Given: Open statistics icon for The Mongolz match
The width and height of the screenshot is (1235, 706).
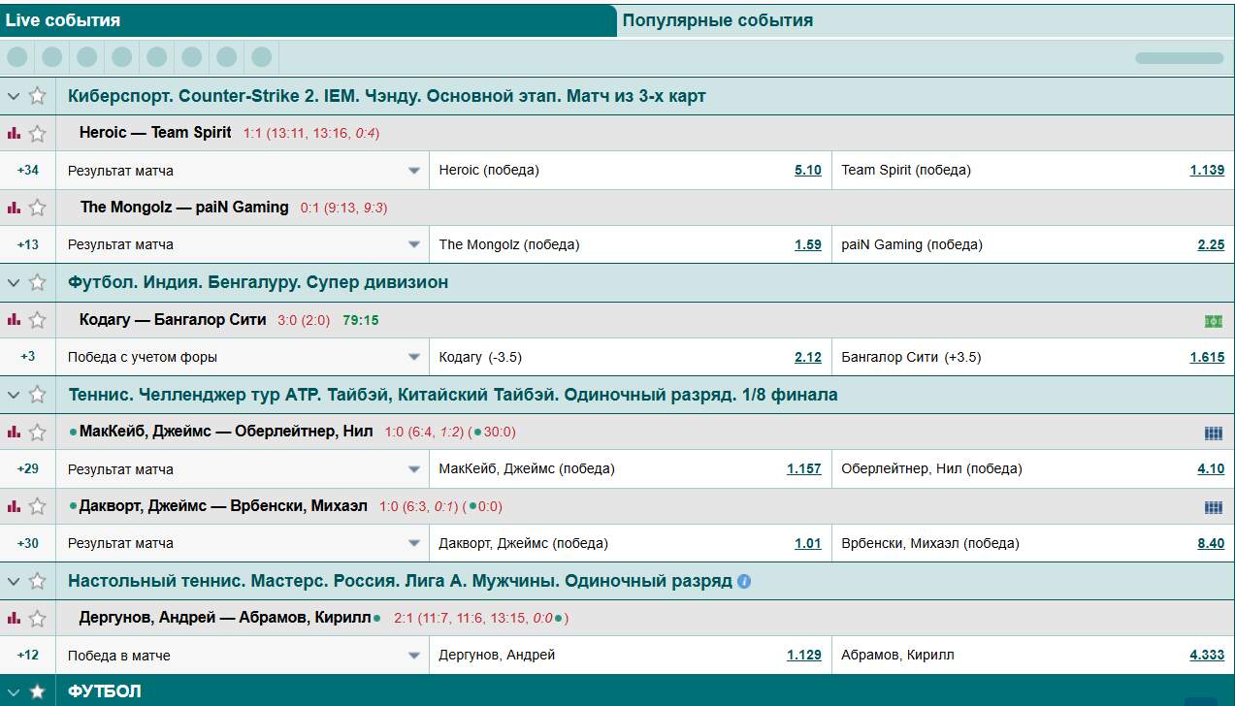Looking at the screenshot, I should 14,208.
